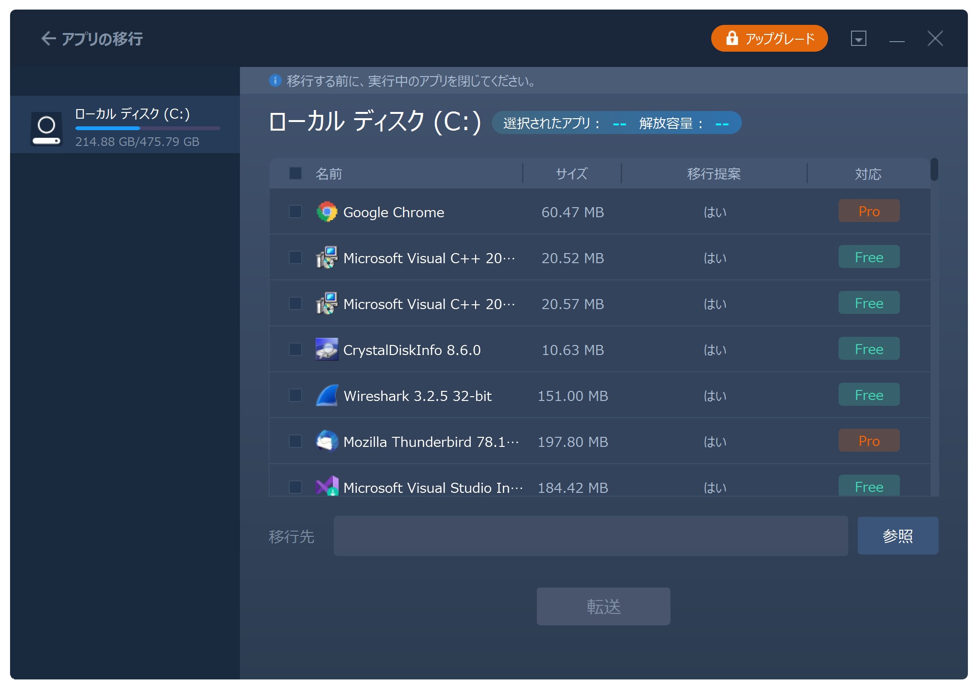The image size is (977, 689).
Task: Click the 名前 column header
Action: pyautogui.click(x=328, y=173)
